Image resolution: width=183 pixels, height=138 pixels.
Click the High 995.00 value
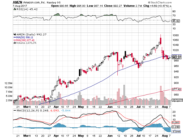[x=77, y=6]
